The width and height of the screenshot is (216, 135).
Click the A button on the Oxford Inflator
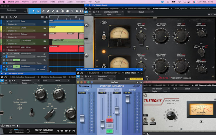(x=137, y=82)
